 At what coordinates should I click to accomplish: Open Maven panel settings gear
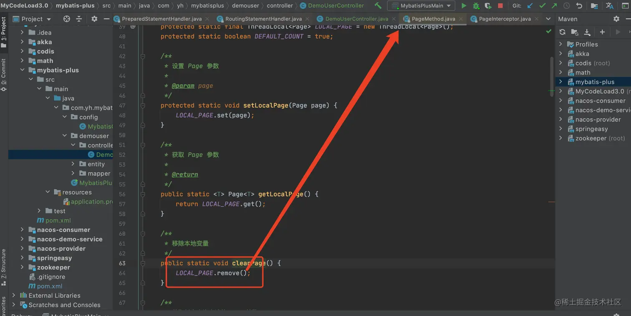coord(616,19)
